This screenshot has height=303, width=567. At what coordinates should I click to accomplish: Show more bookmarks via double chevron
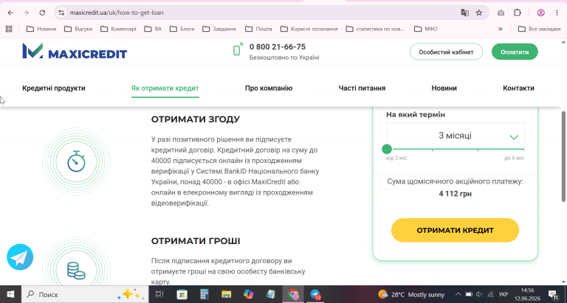tap(501, 29)
